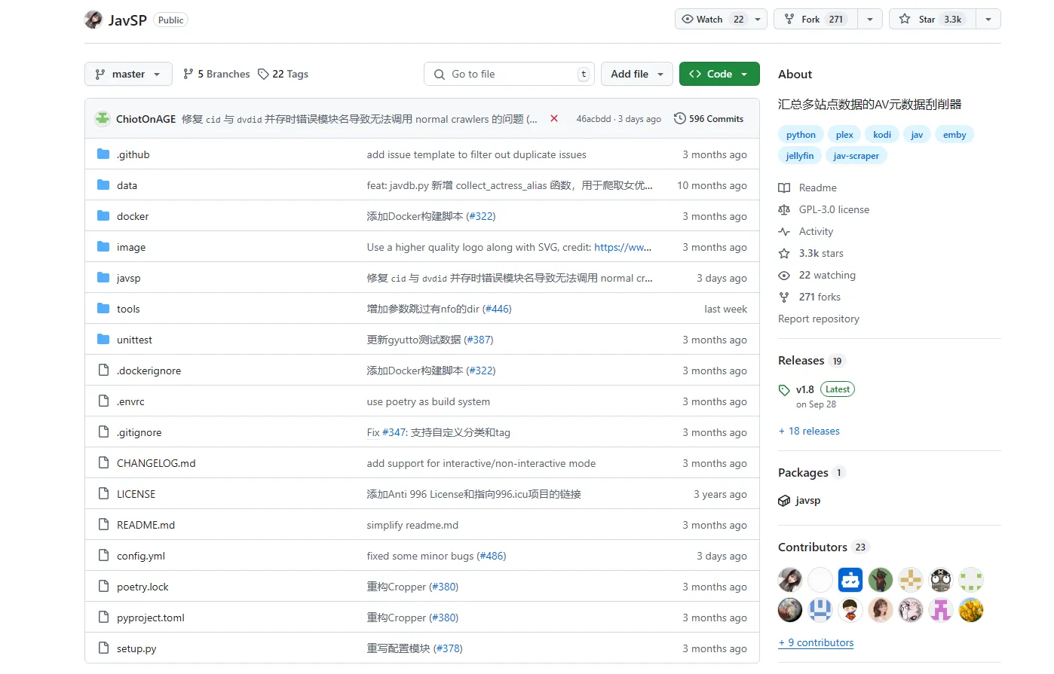This screenshot has width=1054, height=674.
Task: Expand the star lists dropdown arrow
Action: click(x=988, y=20)
